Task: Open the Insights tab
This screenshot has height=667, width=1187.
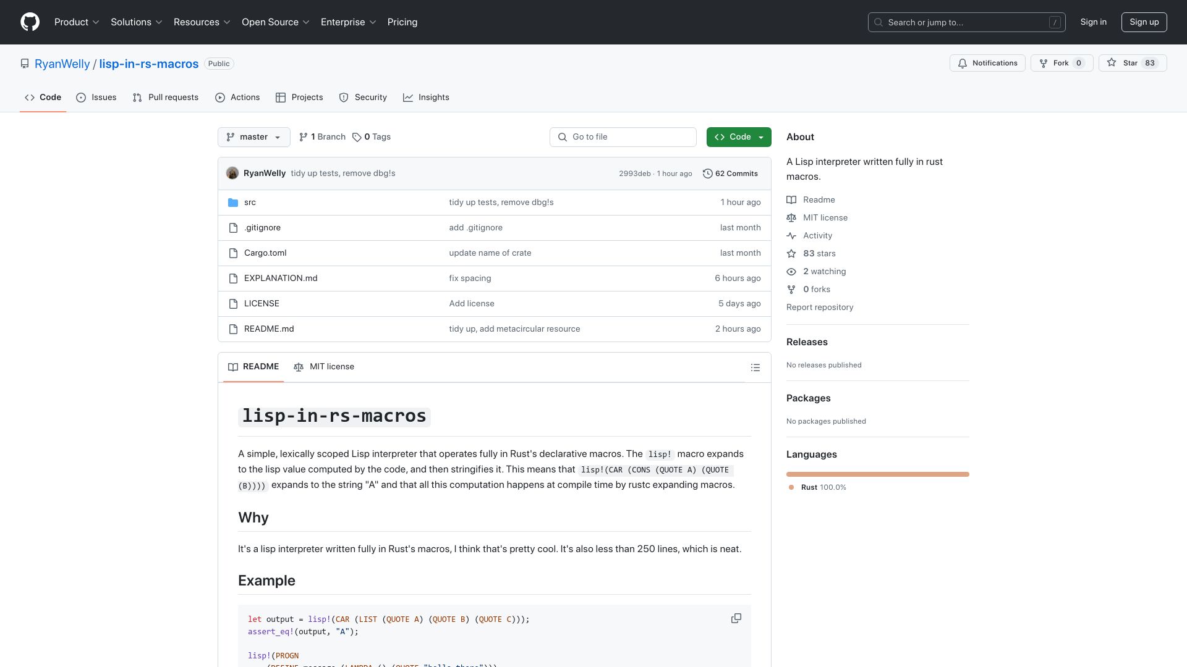Action: (426, 98)
